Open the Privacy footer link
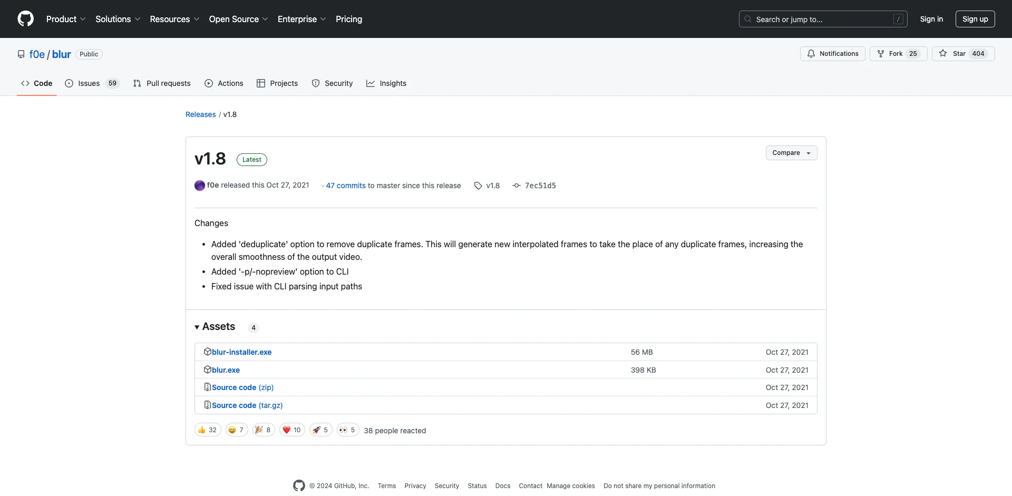 415,486
